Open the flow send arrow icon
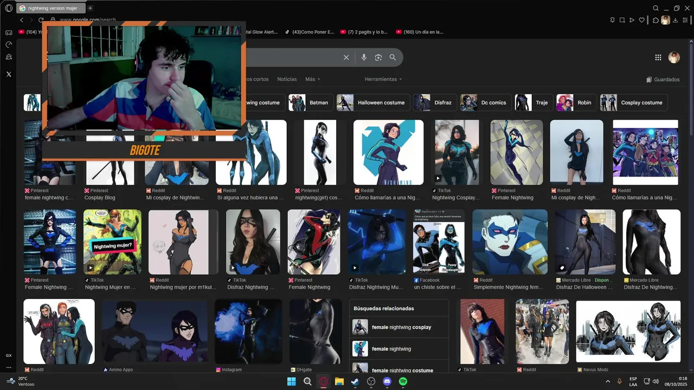 (x=632, y=20)
